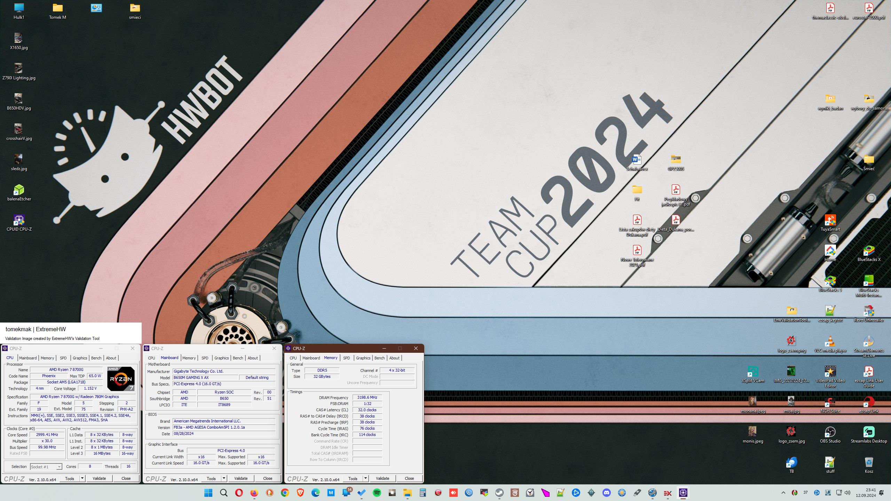Click Validate in the Memory window
The width and height of the screenshot is (891, 501).
(x=383, y=478)
